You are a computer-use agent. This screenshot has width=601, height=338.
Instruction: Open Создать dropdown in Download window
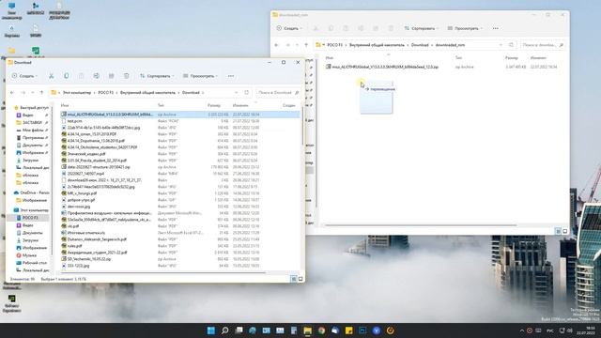click(24, 76)
